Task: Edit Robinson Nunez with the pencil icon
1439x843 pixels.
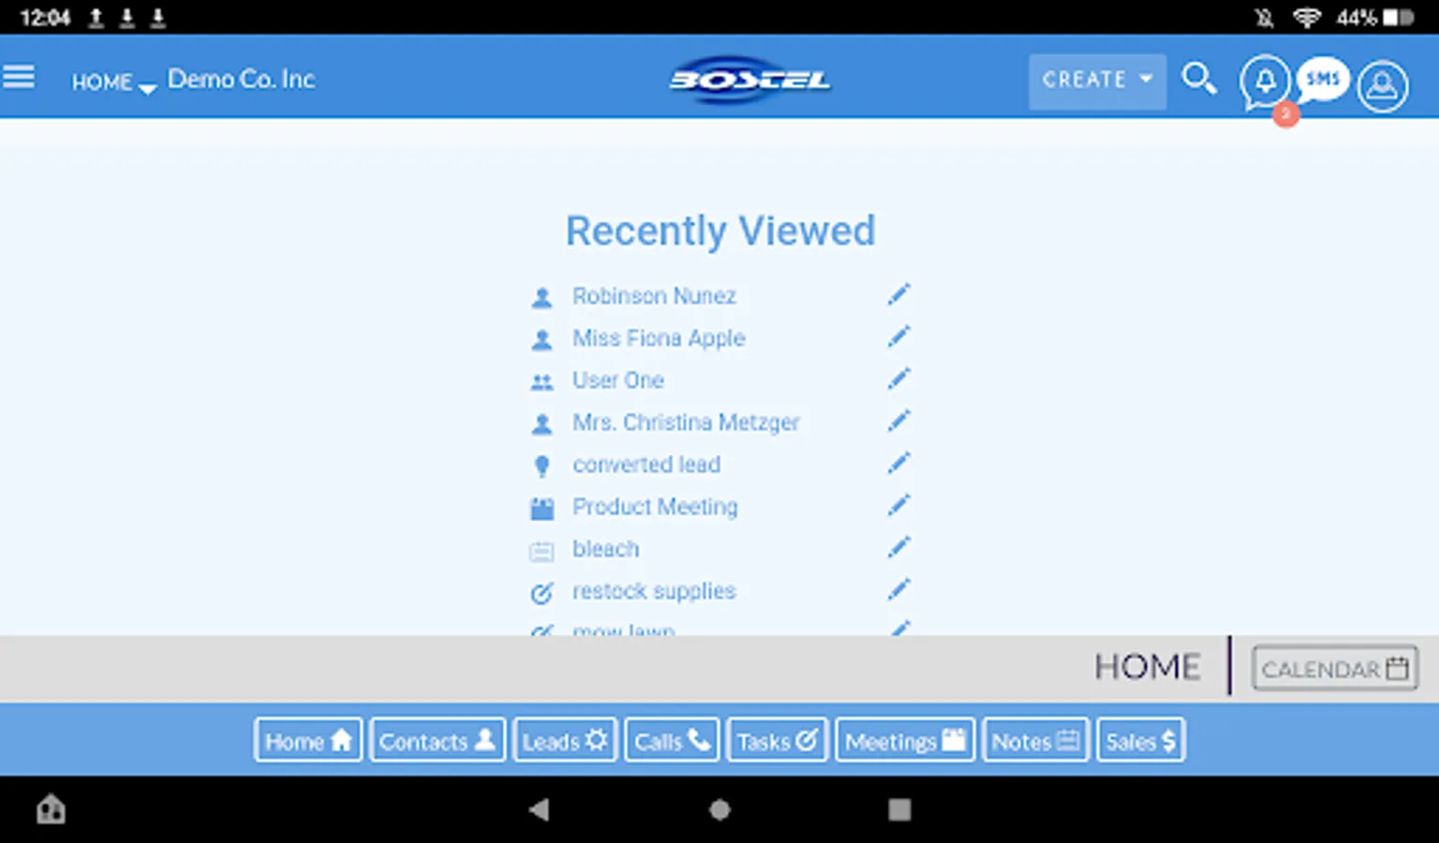Action: (x=898, y=294)
